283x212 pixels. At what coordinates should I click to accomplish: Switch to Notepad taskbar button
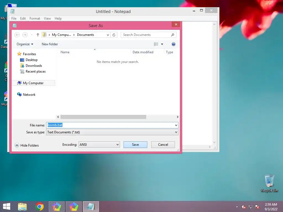click(91, 206)
